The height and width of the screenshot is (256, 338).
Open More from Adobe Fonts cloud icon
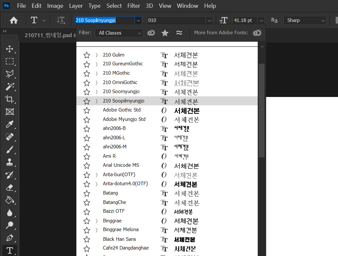pyautogui.click(x=257, y=33)
